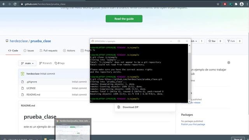
Task: Click the Packages heading
Action: pos(187,115)
